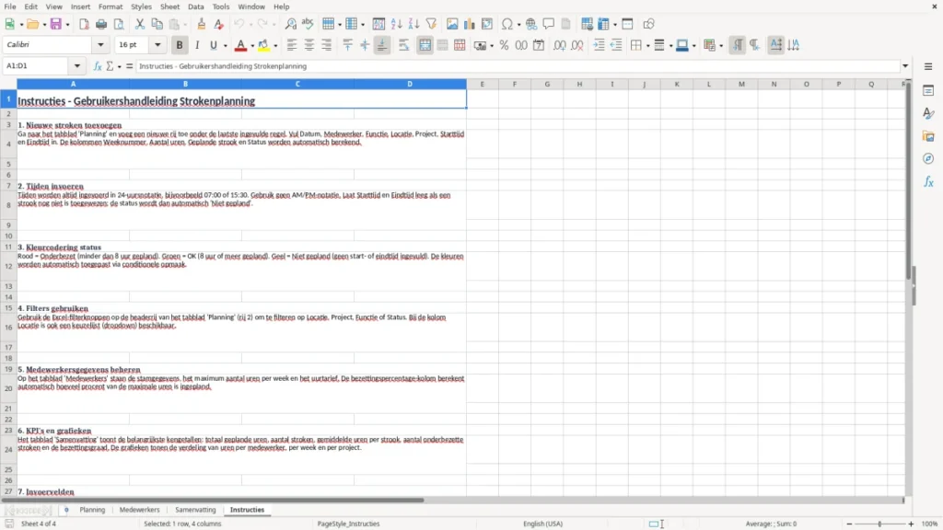Sort ascending icon in toolbar

(396, 24)
